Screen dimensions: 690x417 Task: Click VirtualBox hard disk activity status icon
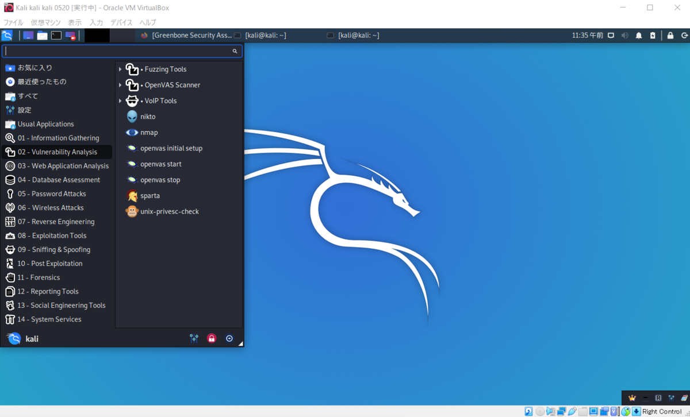pos(528,411)
